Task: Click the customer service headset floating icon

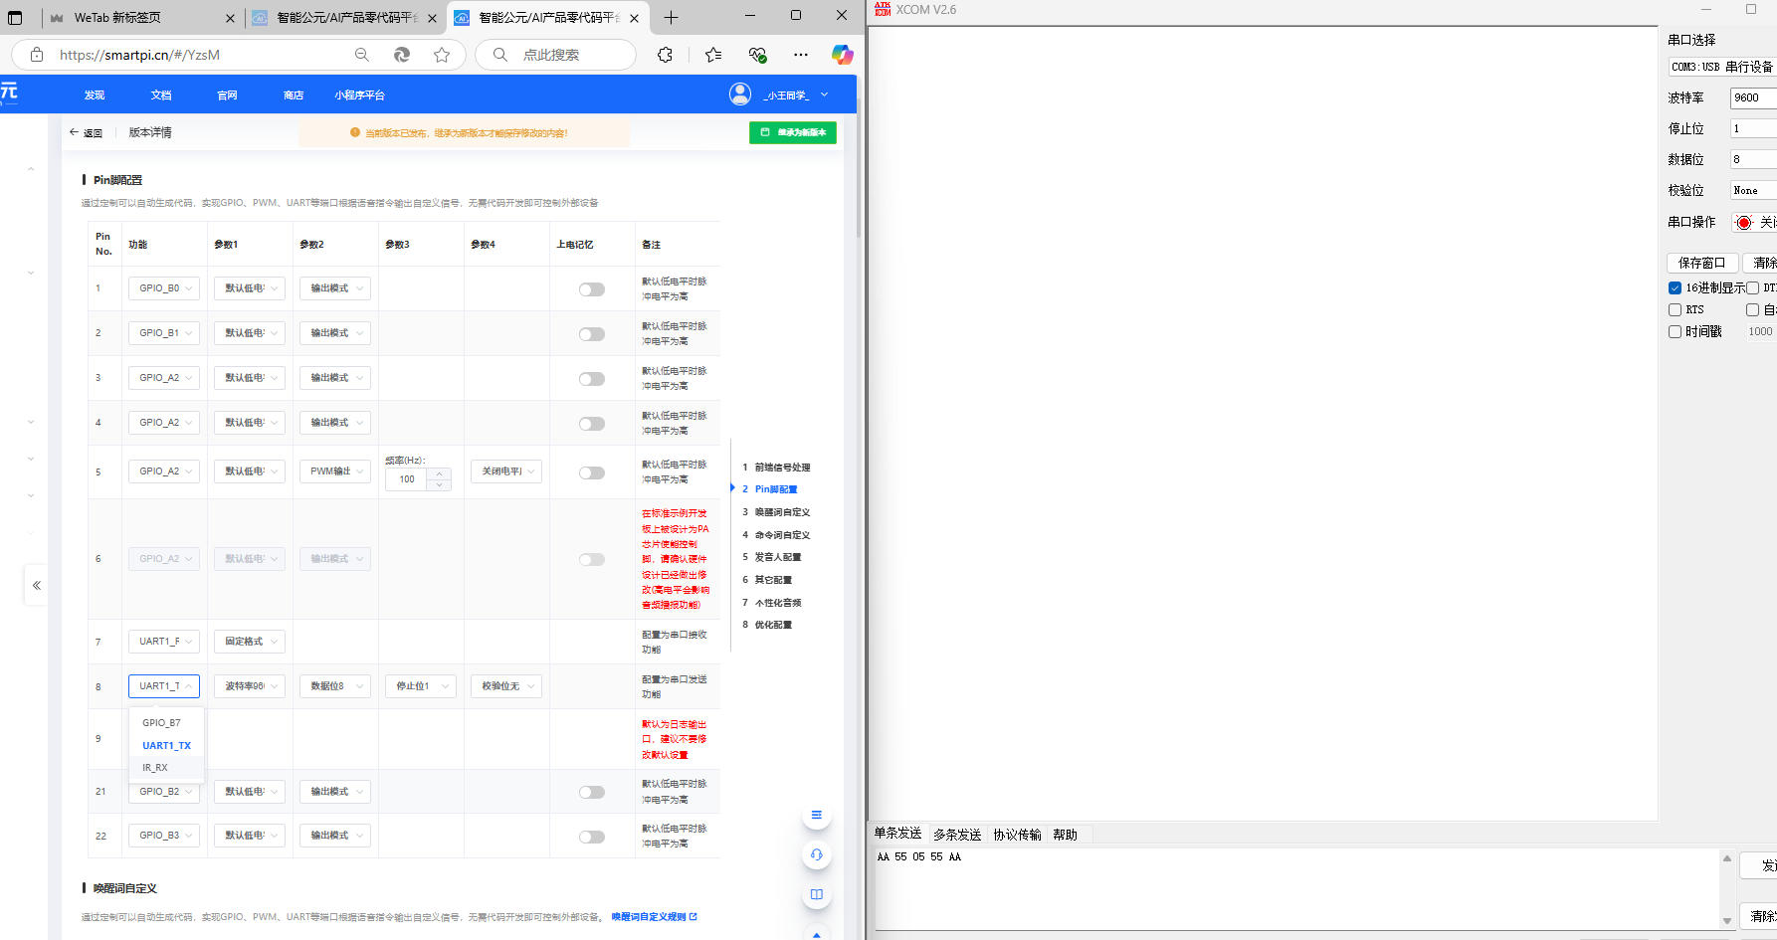Action: [x=816, y=854]
